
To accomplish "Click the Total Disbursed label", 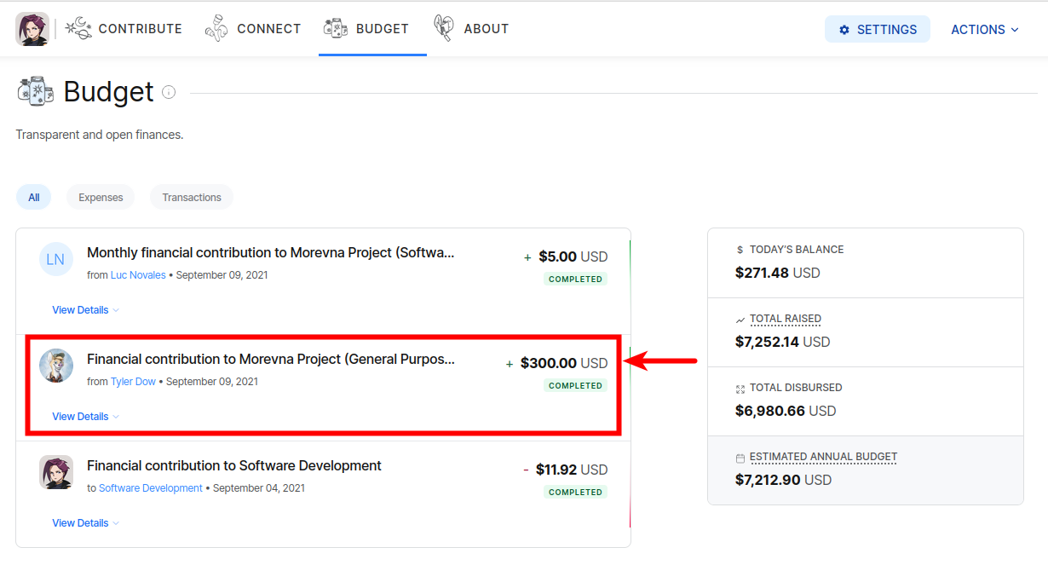I will click(x=796, y=388).
